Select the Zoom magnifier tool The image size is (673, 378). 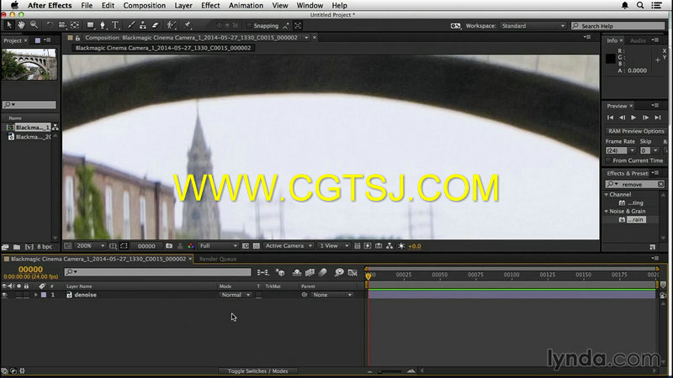34,25
